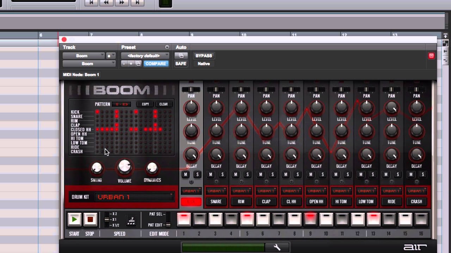The image size is (451, 253).
Task: Toggle step 16 pad in the sequencer
Action: coord(421,219)
